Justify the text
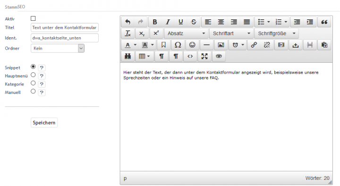 tap(247, 22)
